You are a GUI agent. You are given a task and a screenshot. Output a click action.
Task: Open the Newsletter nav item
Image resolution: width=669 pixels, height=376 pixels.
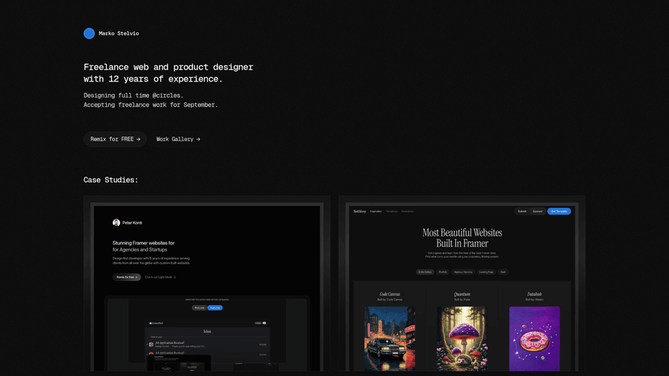408,211
